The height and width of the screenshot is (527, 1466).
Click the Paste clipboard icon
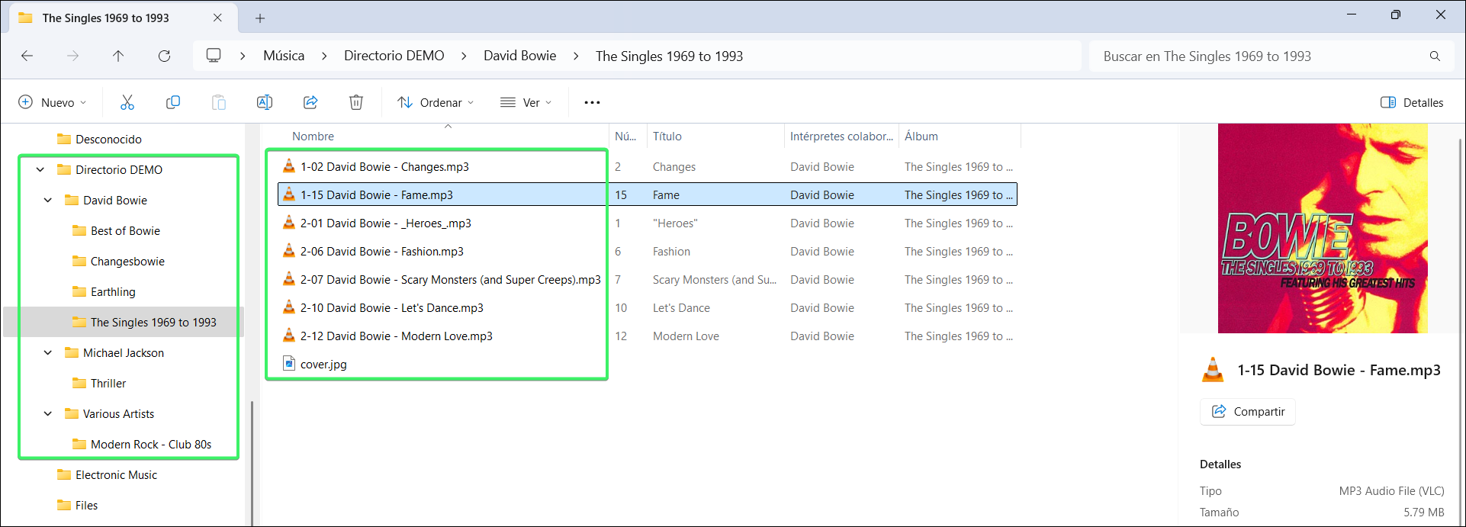pyautogui.click(x=219, y=102)
